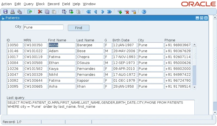Open the Edit menu
217x126 pixels.
click(x=18, y=4)
